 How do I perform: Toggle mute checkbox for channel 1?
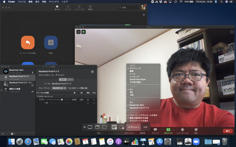88,103
